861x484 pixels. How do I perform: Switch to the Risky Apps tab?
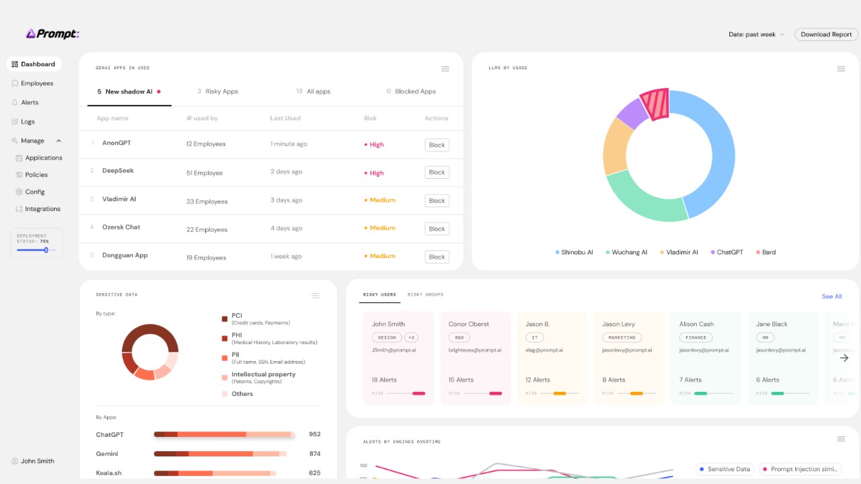218,91
